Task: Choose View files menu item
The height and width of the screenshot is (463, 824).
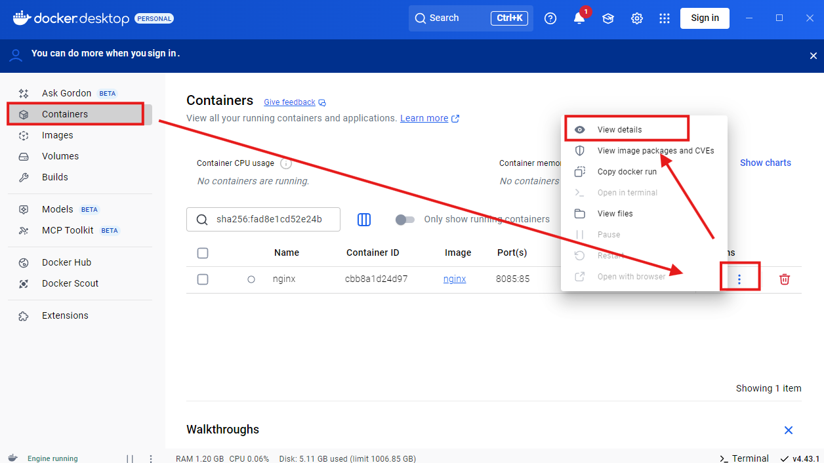Action: (644, 214)
